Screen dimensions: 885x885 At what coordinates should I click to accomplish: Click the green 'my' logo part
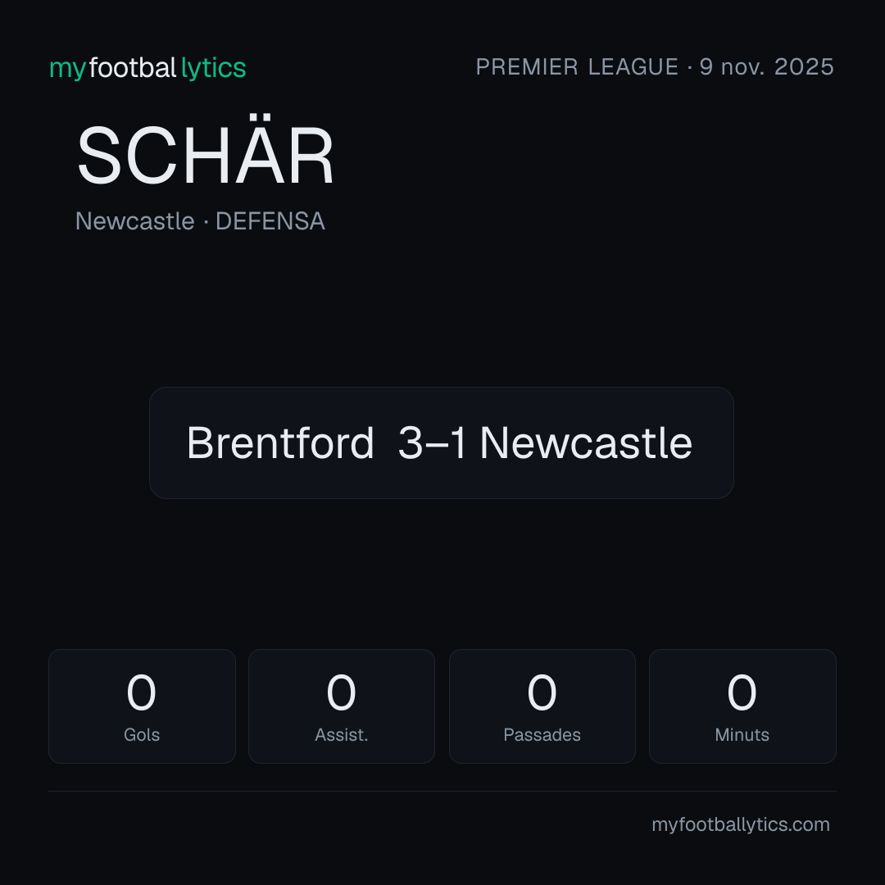coord(68,70)
